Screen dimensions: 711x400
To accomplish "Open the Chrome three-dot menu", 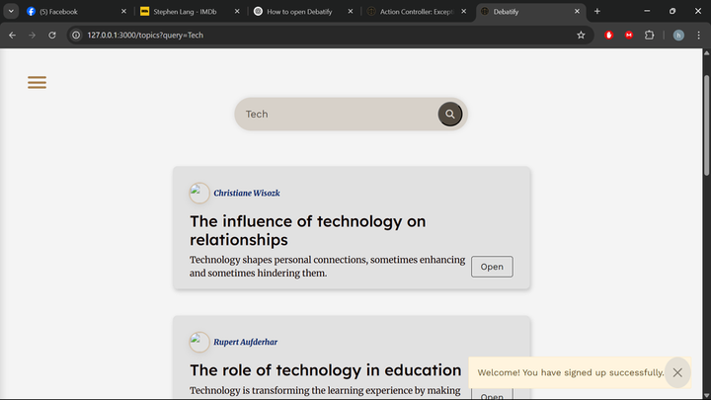I will tap(698, 35).
